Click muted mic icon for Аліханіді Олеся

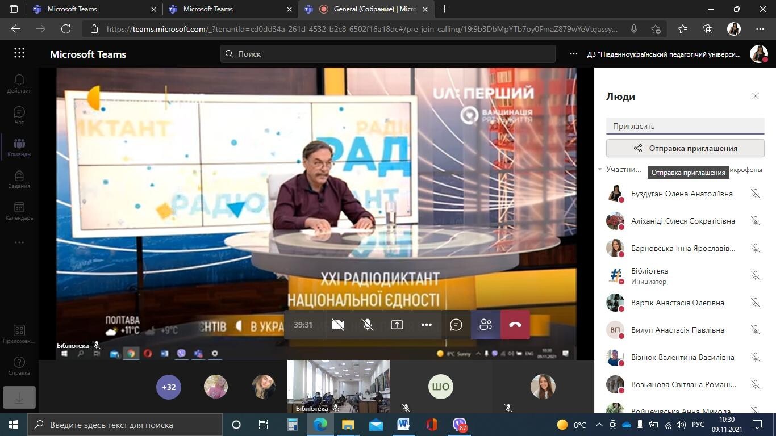pyautogui.click(x=756, y=221)
